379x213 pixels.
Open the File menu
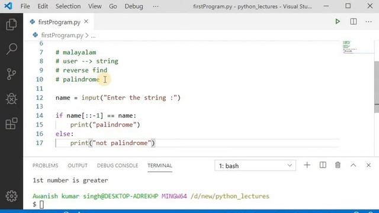[25, 7]
